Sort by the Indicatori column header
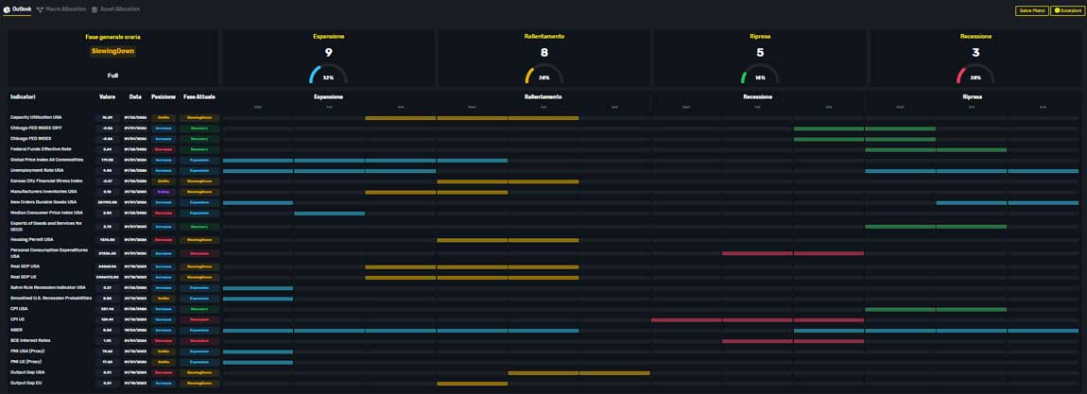Screen dimensions: 1087x394 [x=23, y=97]
